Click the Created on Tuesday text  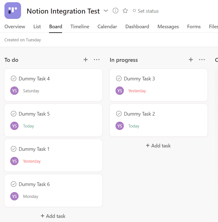23,40
